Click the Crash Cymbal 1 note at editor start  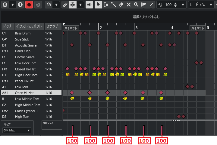[x=64, y=111]
